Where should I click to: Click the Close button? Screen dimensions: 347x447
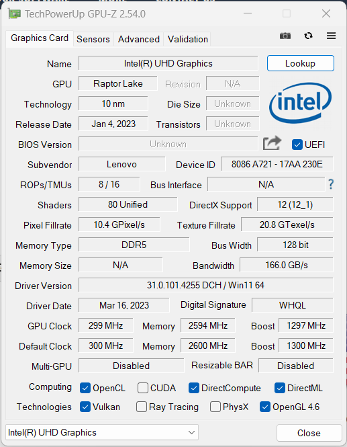pyautogui.click(x=309, y=433)
